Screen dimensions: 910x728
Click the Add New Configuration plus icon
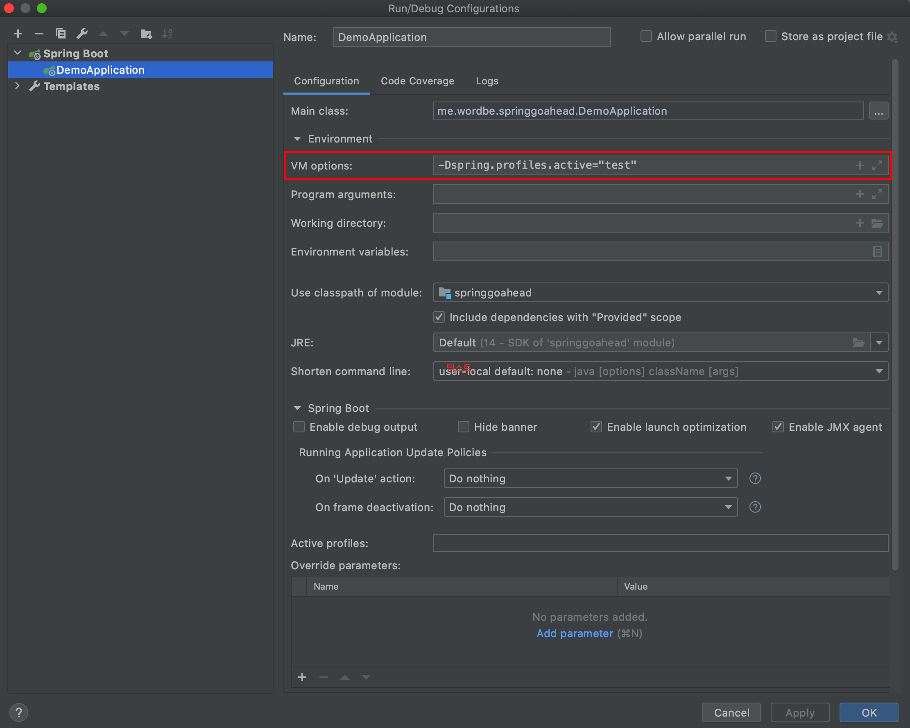pos(18,33)
